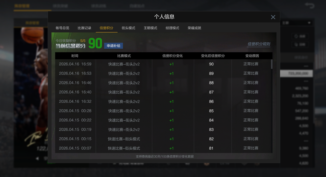Click the 时间 column header
Viewport: 326px width, 177px height.
coord(75,56)
